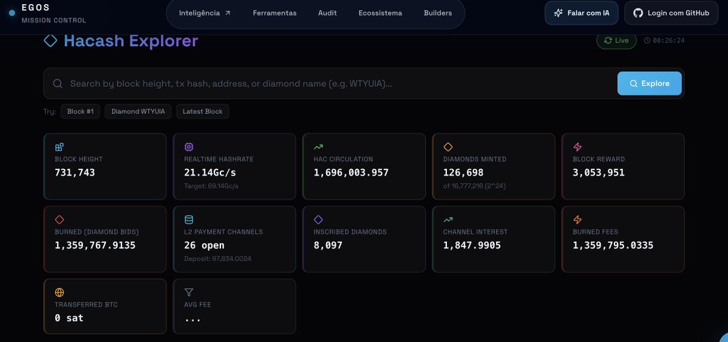Click the circulation value 1,696,003.957
This screenshot has width=728, height=342.
tap(351, 173)
